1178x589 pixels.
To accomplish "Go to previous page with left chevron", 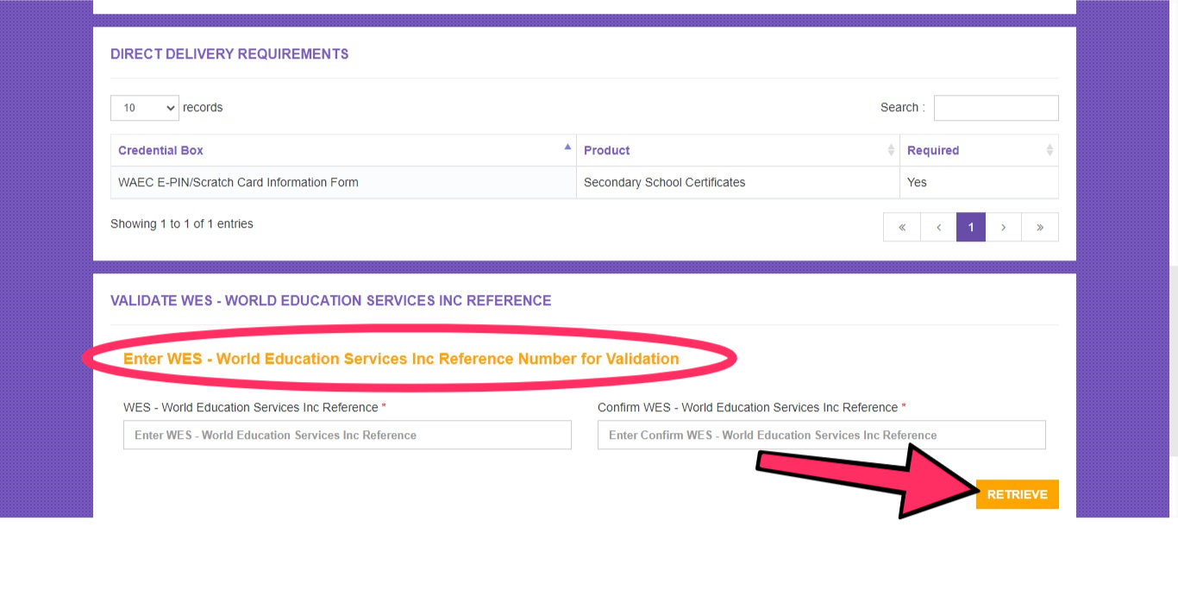I will pos(938,227).
